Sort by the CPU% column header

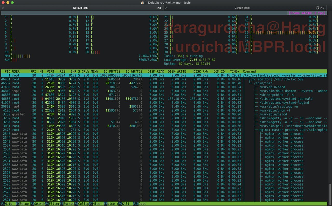86,71
